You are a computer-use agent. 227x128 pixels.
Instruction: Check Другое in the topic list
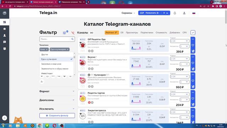pyautogui.click(x=57, y=54)
